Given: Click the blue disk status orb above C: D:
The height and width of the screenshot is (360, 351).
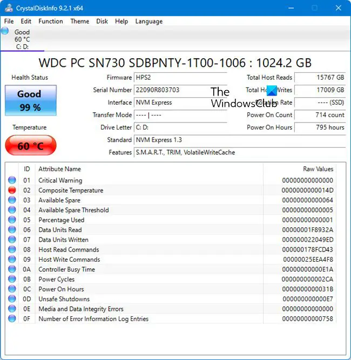Looking at the screenshot, I should (5, 31).
